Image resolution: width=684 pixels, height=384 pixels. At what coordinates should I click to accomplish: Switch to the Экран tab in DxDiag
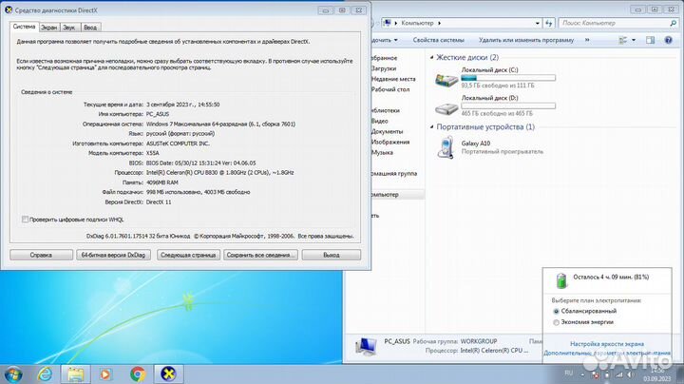click(49, 27)
